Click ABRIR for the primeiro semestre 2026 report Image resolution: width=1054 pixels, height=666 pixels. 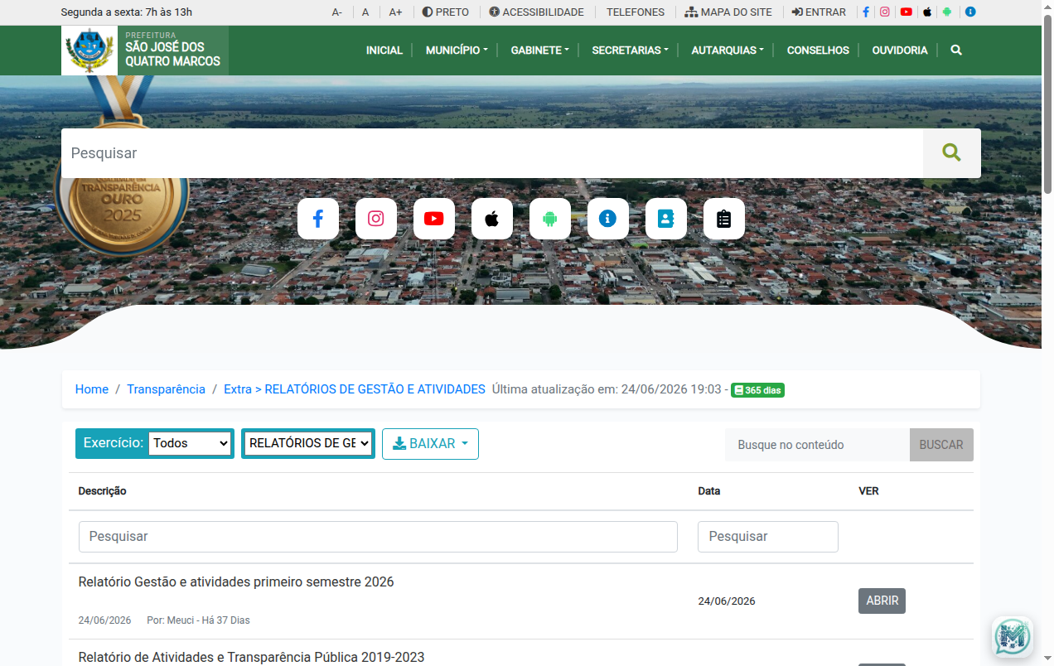pyautogui.click(x=882, y=601)
